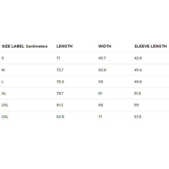Click the 45.7 width value for S
169x169 pixels.
tap(102, 58)
